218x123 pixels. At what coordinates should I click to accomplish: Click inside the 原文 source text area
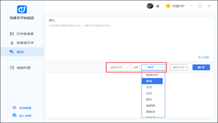130,39
